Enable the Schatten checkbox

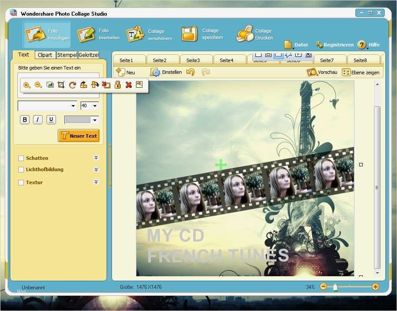pyautogui.click(x=21, y=159)
